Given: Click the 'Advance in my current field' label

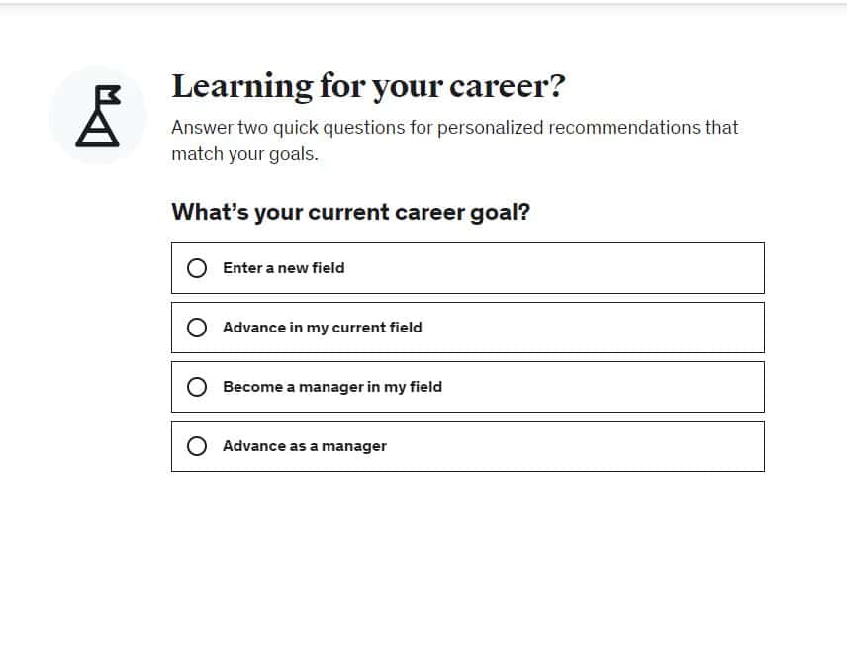Looking at the screenshot, I should (x=323, y=328).
